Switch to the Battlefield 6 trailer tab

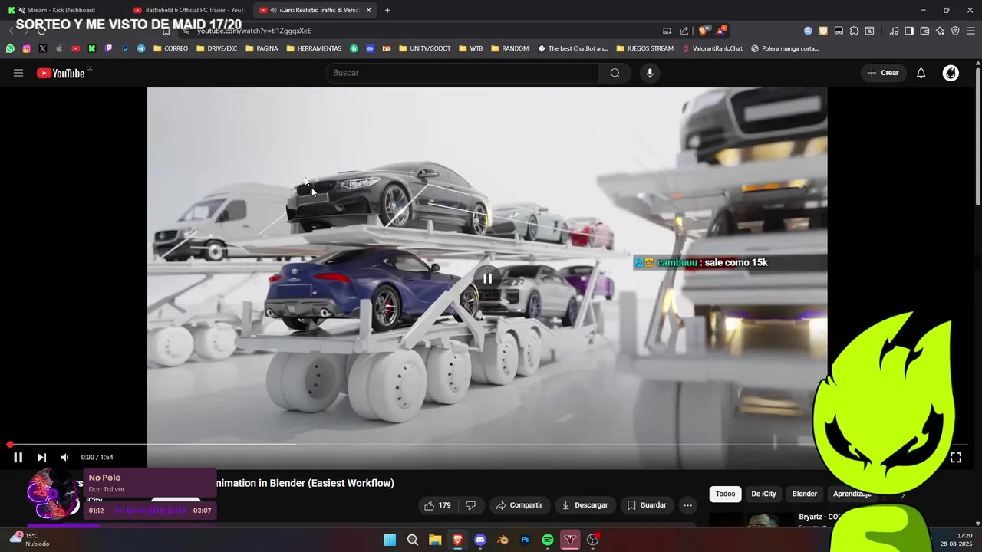tap(189, 10)
